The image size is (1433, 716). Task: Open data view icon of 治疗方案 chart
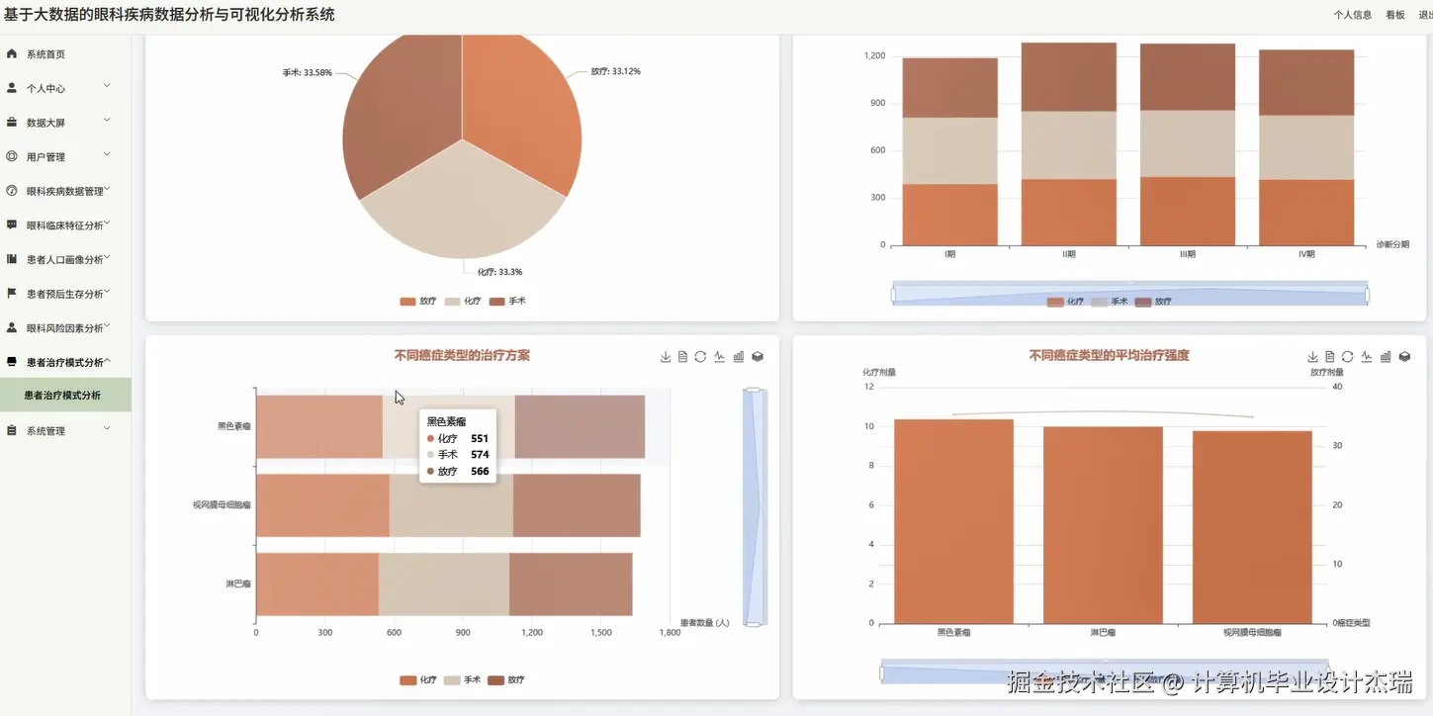(682, 357)
